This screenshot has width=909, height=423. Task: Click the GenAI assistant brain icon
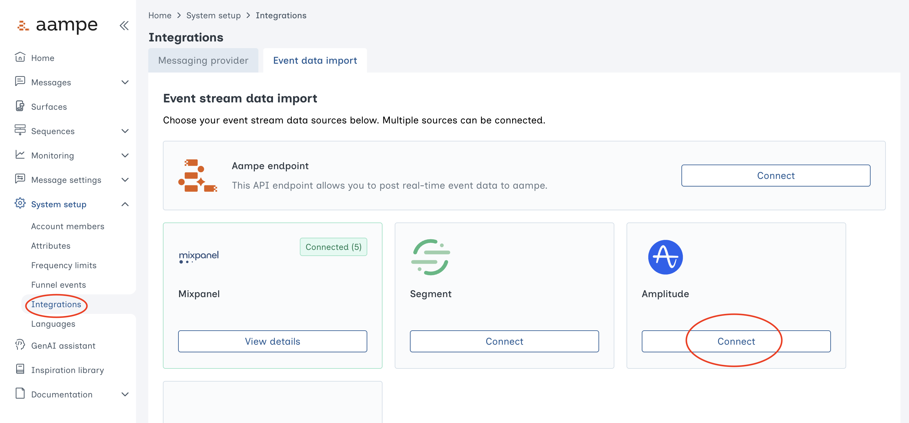point(20,345)
